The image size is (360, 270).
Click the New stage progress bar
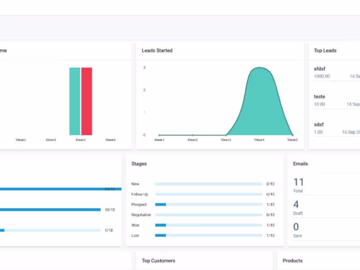pyautogui.click(x=208, y=184)
